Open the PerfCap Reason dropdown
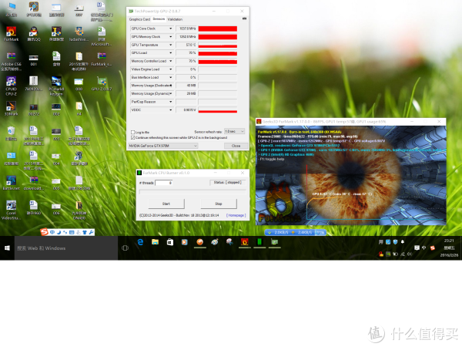Screen dimensions: 462x347 tap(171, 102)
